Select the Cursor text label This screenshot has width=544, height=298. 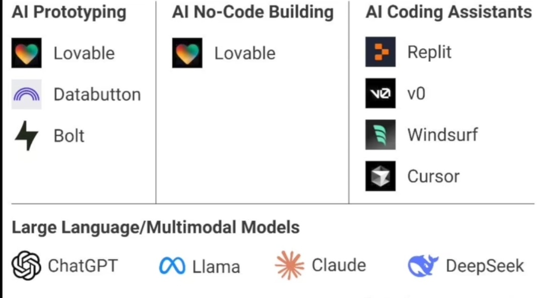coord(433,176)
